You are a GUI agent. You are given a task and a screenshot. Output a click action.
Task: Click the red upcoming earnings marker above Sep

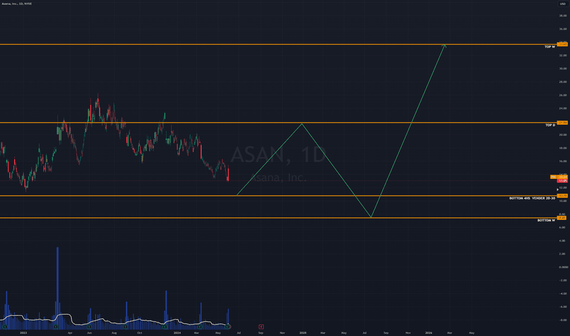click(x=261, y=327)
